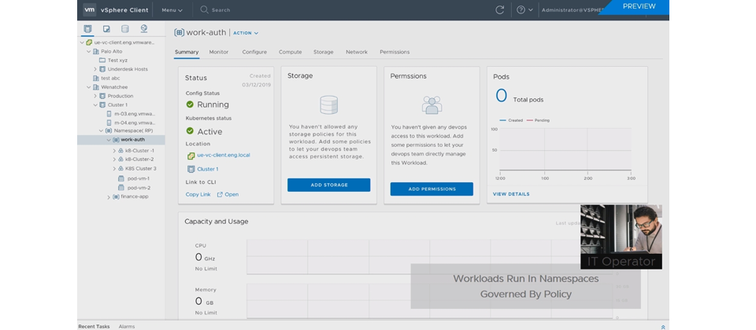This screenshot has width=756, height=330.
Task: Click the m-04.eng.vmwa host icon
Action: [x=109, y=123]
